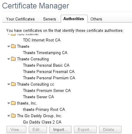The width and height of the screenshot is (132, 134).
Task: Click the Thawte Consulting group label
Action: click(33, 59)
